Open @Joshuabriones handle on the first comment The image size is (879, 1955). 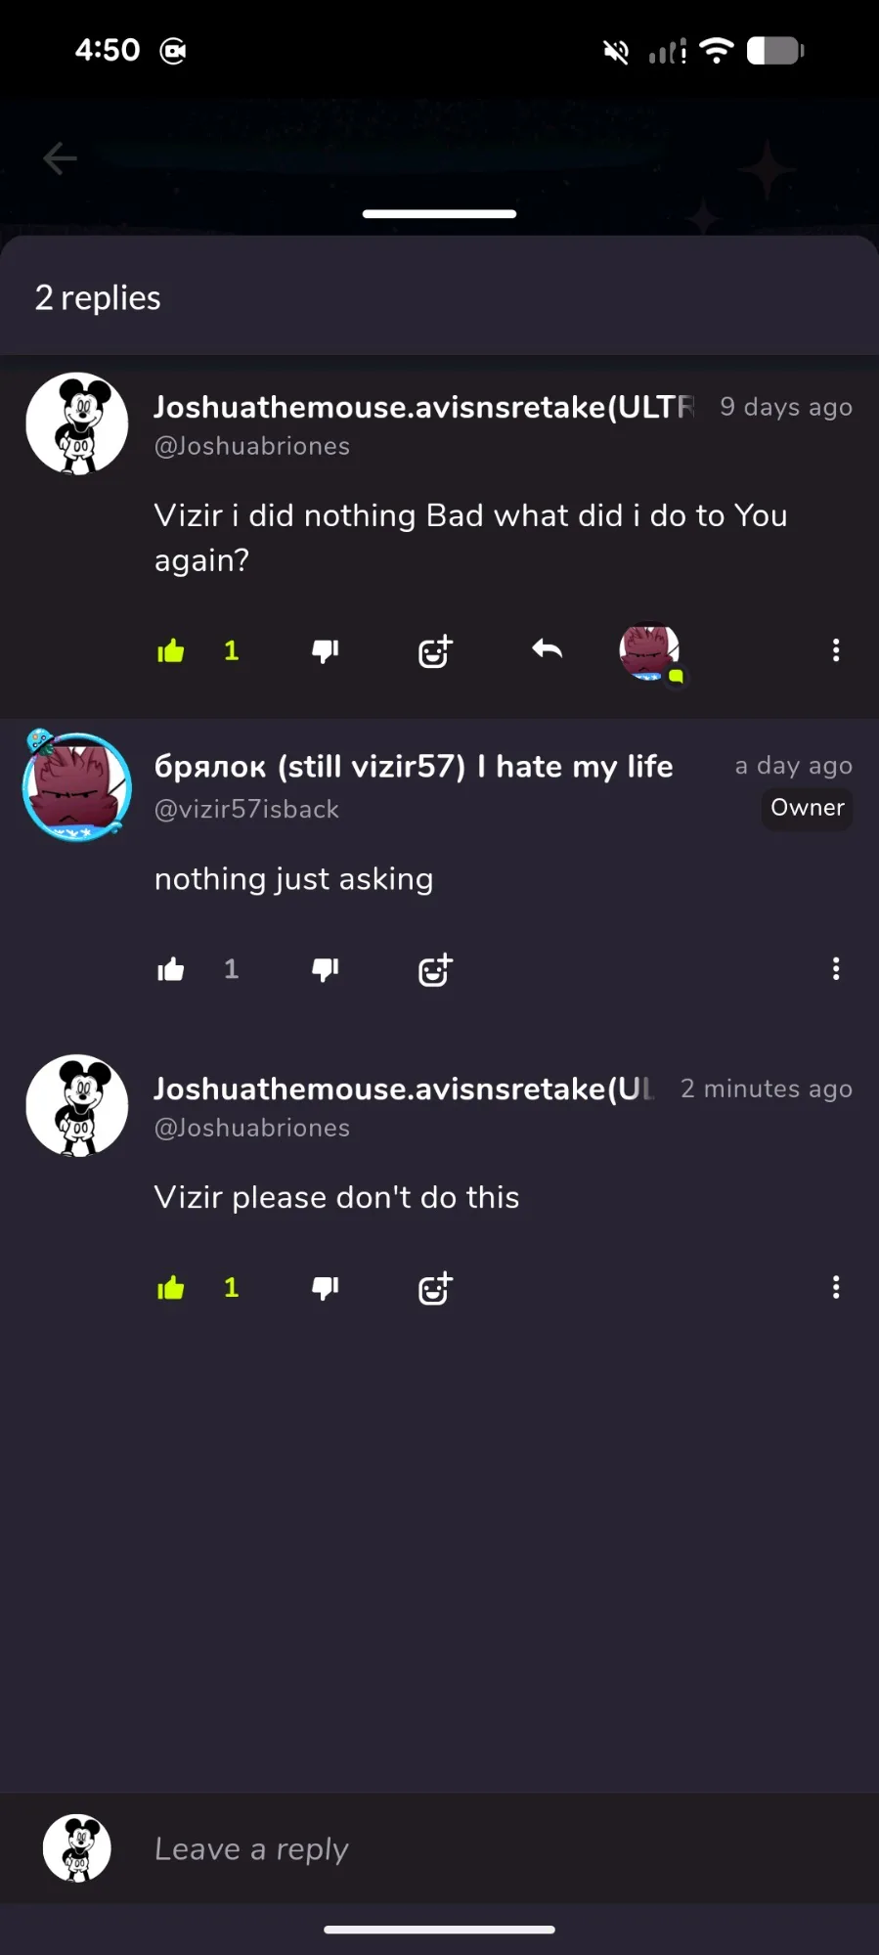click(252, 446)
